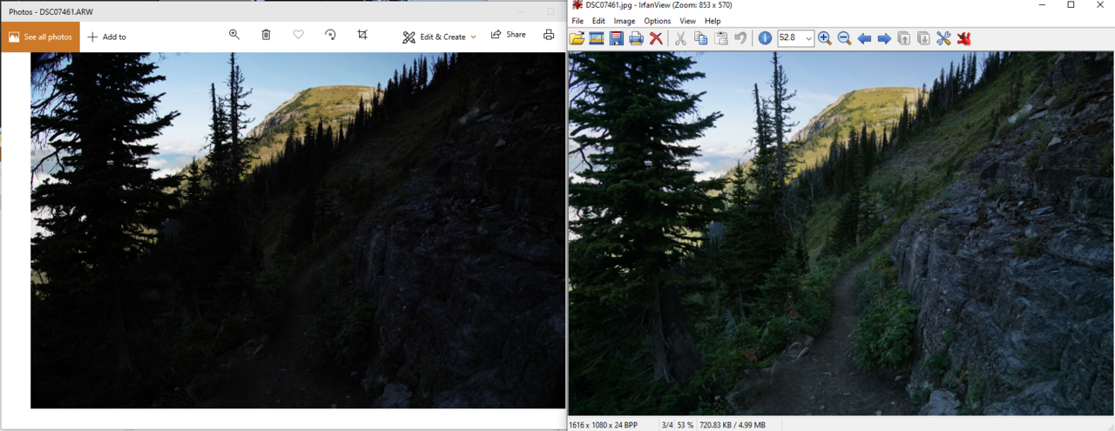
Task: Go to next image with the right arrow
Action: coord(884,38)
